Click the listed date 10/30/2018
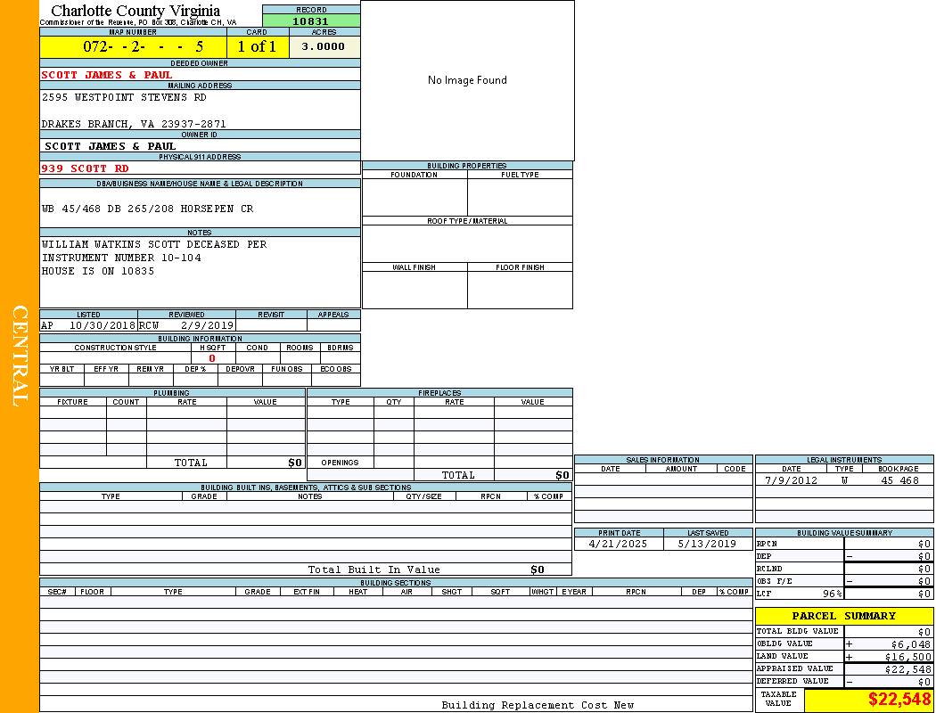936x713 pixels. 103,326
